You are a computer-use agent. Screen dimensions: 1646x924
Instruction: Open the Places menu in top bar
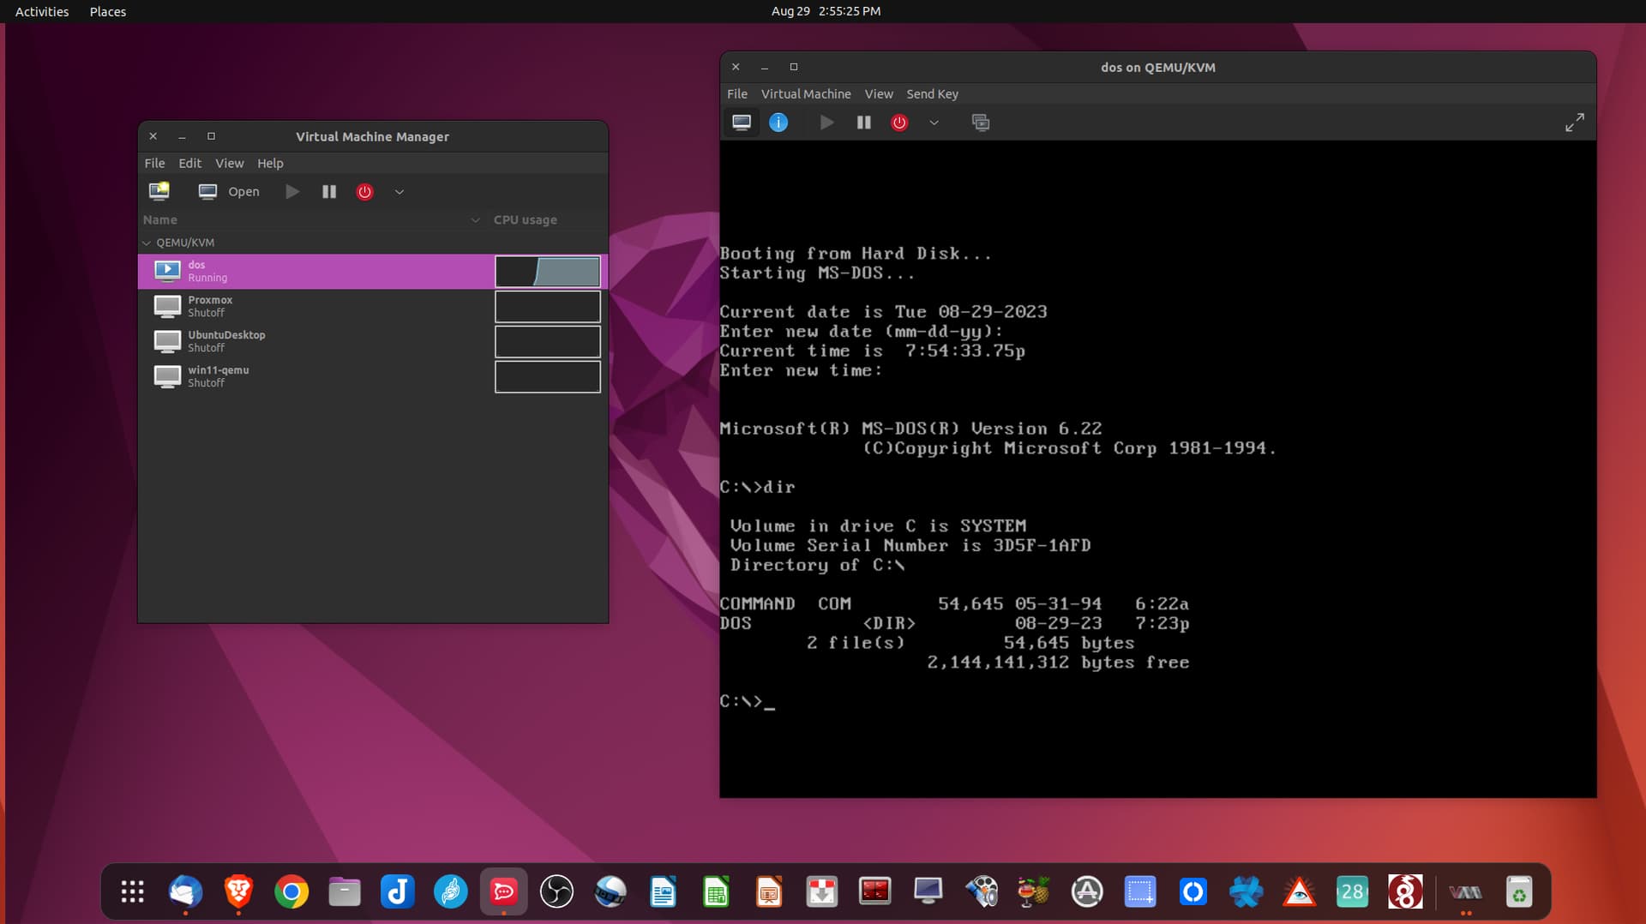point(108,11)
